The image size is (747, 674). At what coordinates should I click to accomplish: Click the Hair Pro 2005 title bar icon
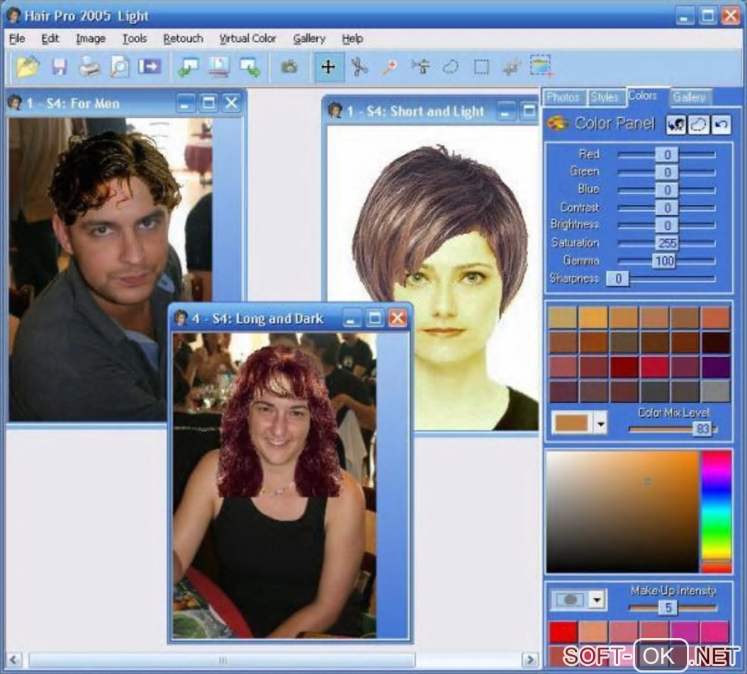[x=13, y=15]
